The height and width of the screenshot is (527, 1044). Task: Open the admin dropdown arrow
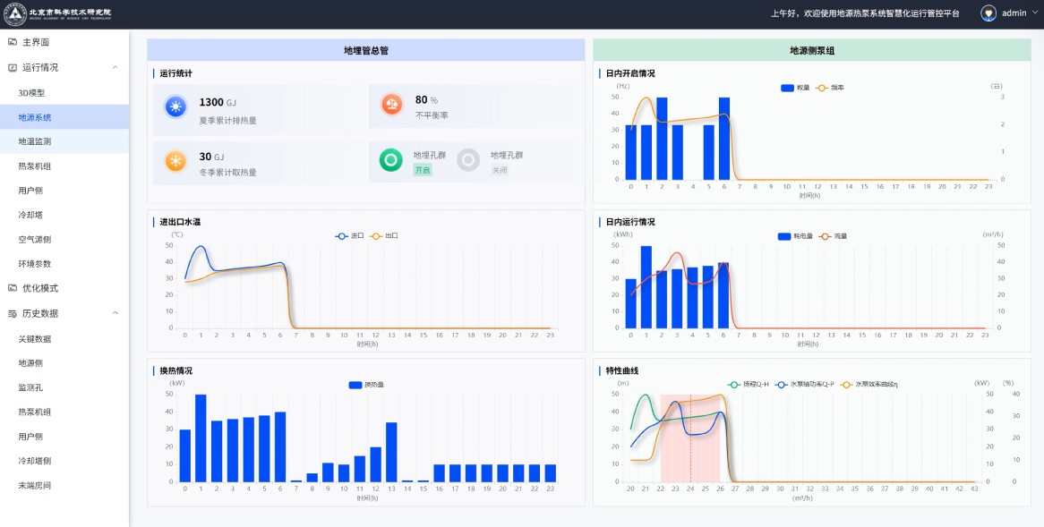pos(1035,13)
